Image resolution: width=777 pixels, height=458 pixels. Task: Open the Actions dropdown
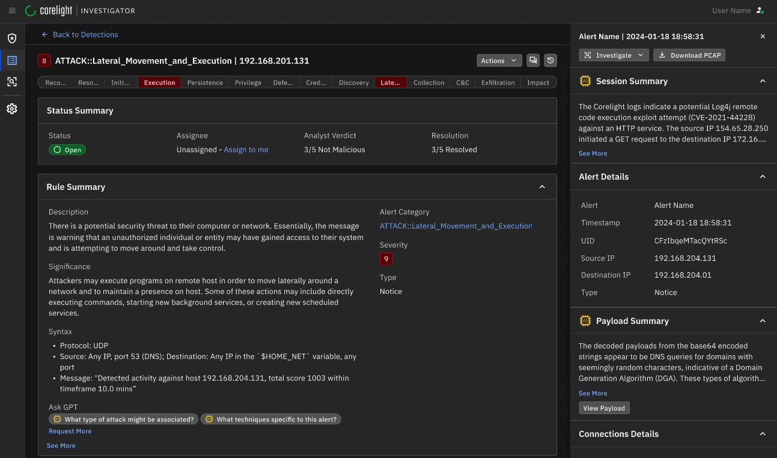point(499,60)
